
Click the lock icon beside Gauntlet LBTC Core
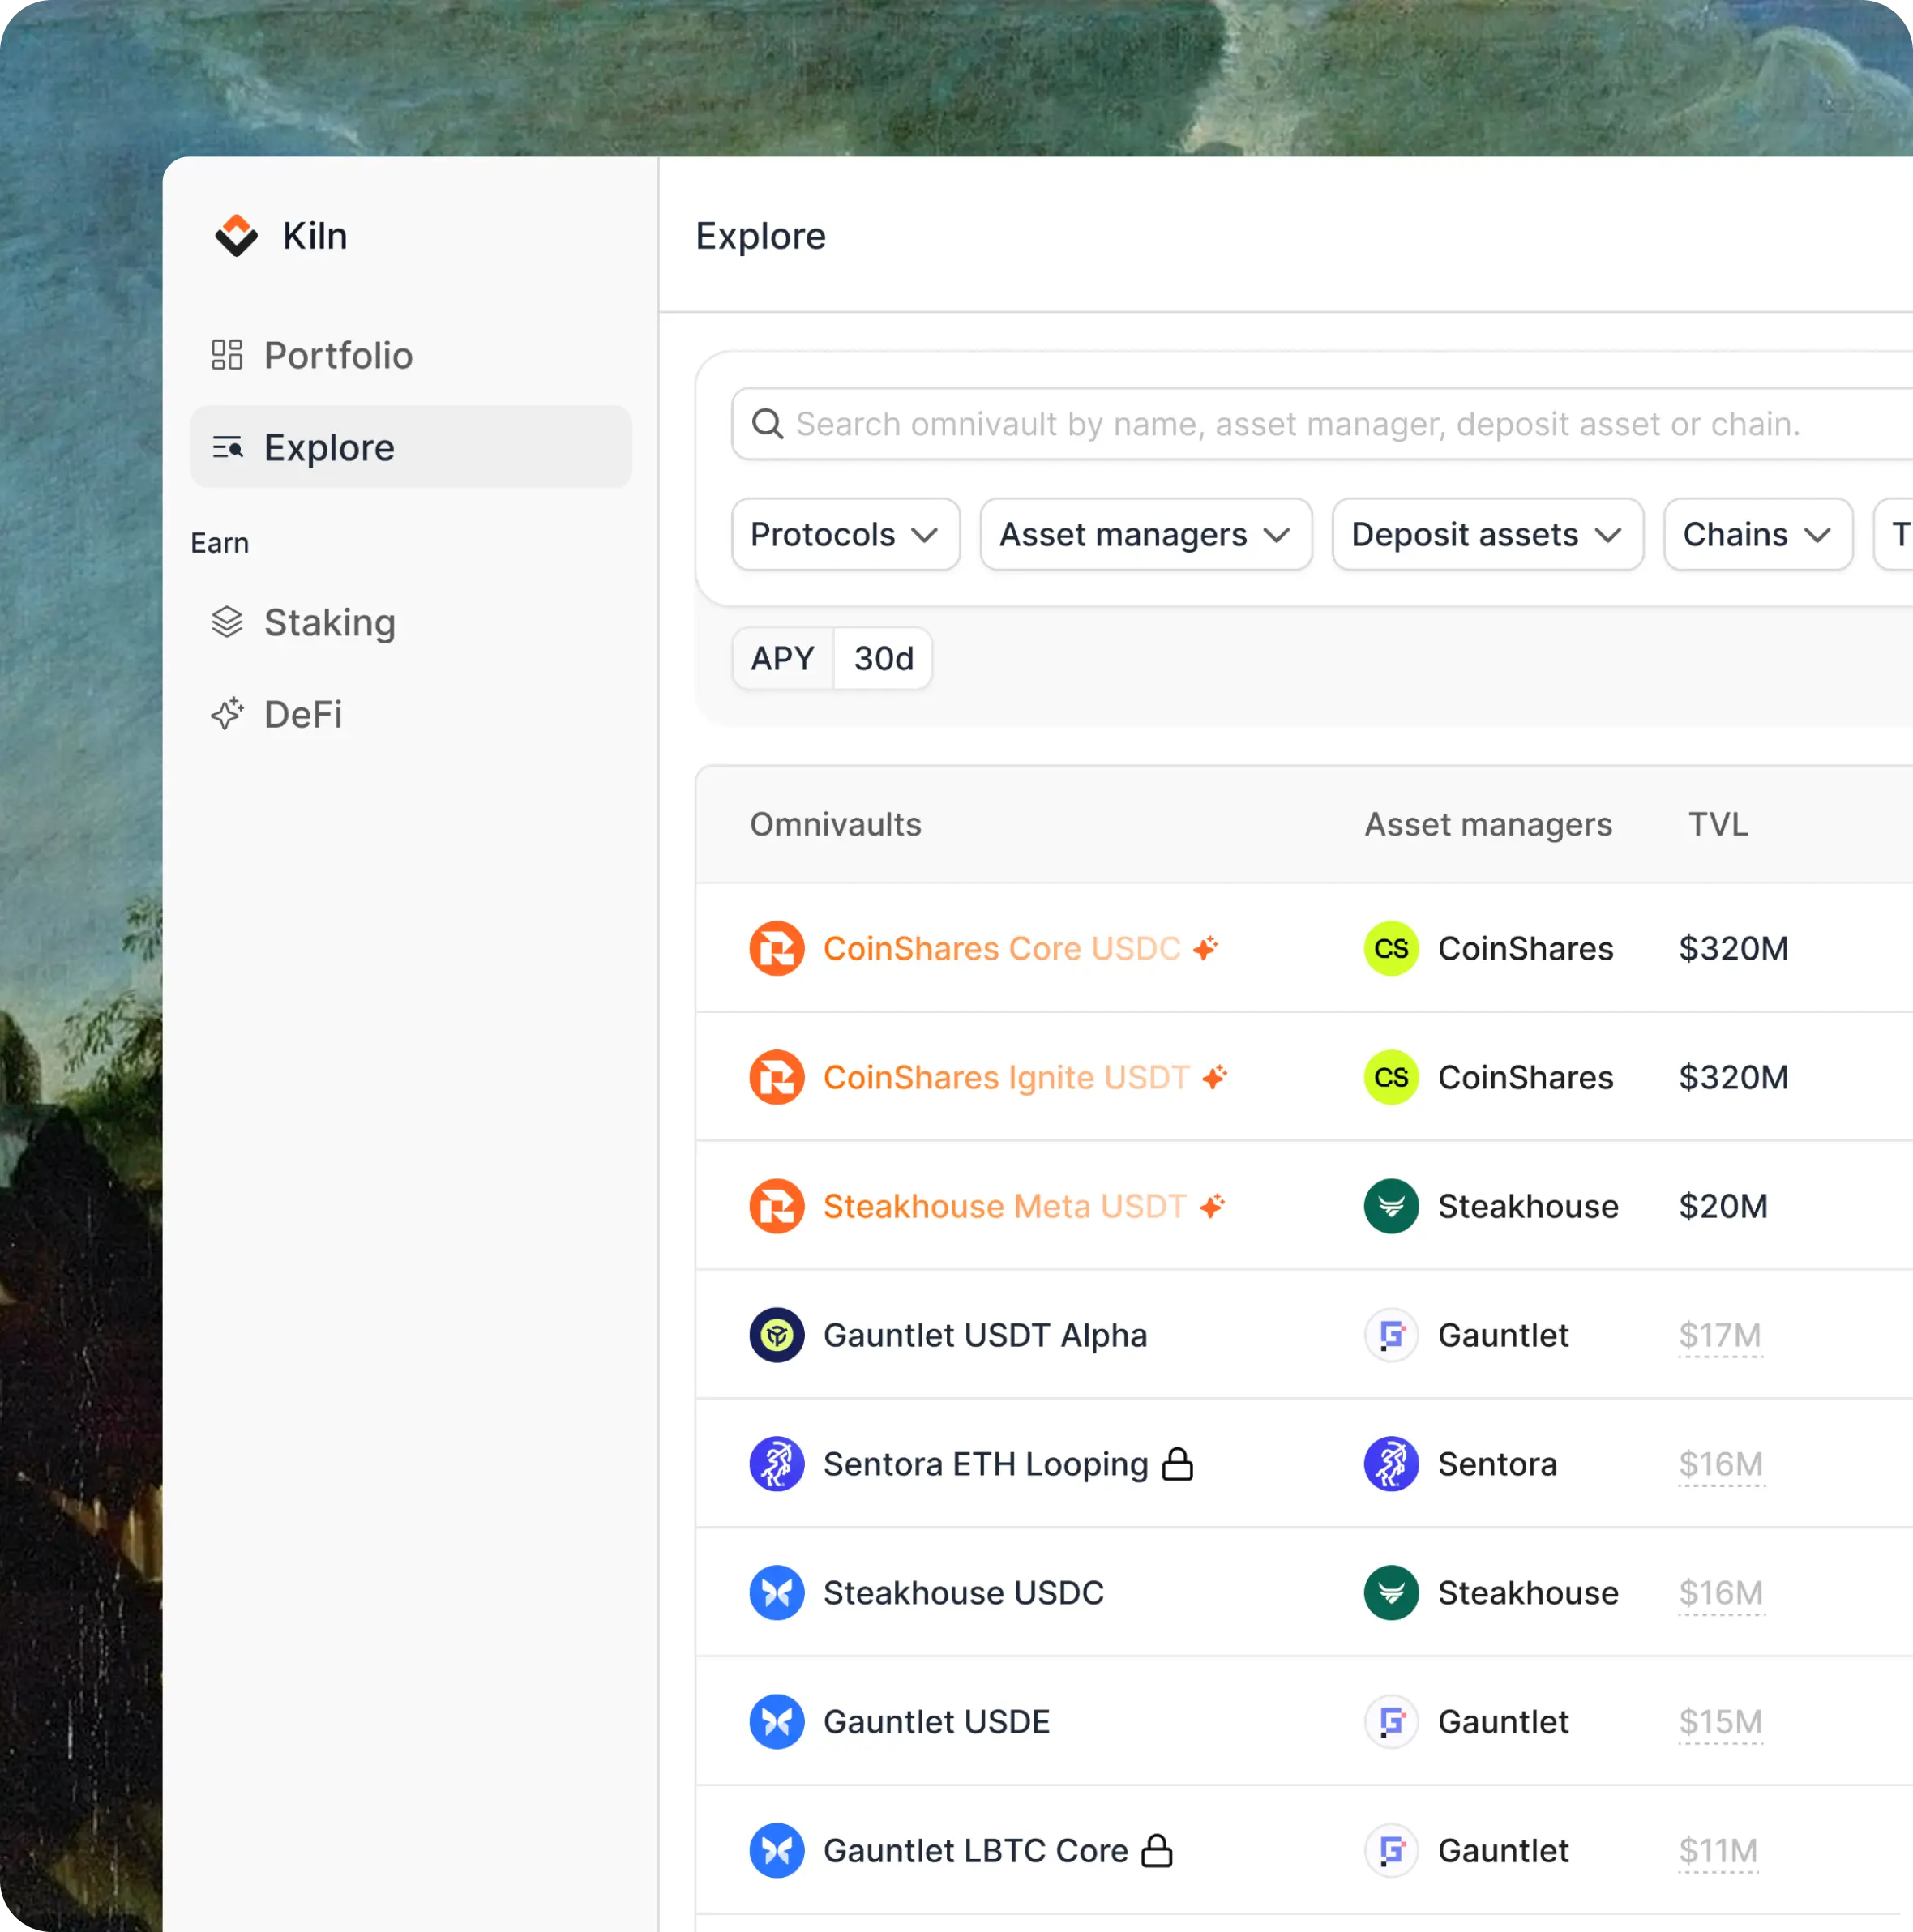pyautogui.click(x=1157, y=1851)
